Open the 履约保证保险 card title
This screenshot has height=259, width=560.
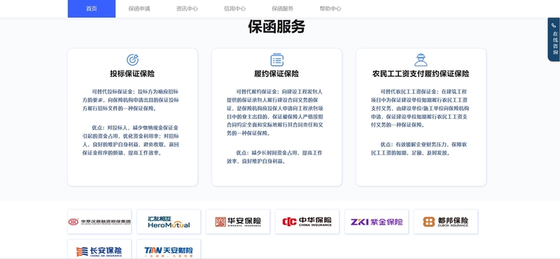(276, 74)
